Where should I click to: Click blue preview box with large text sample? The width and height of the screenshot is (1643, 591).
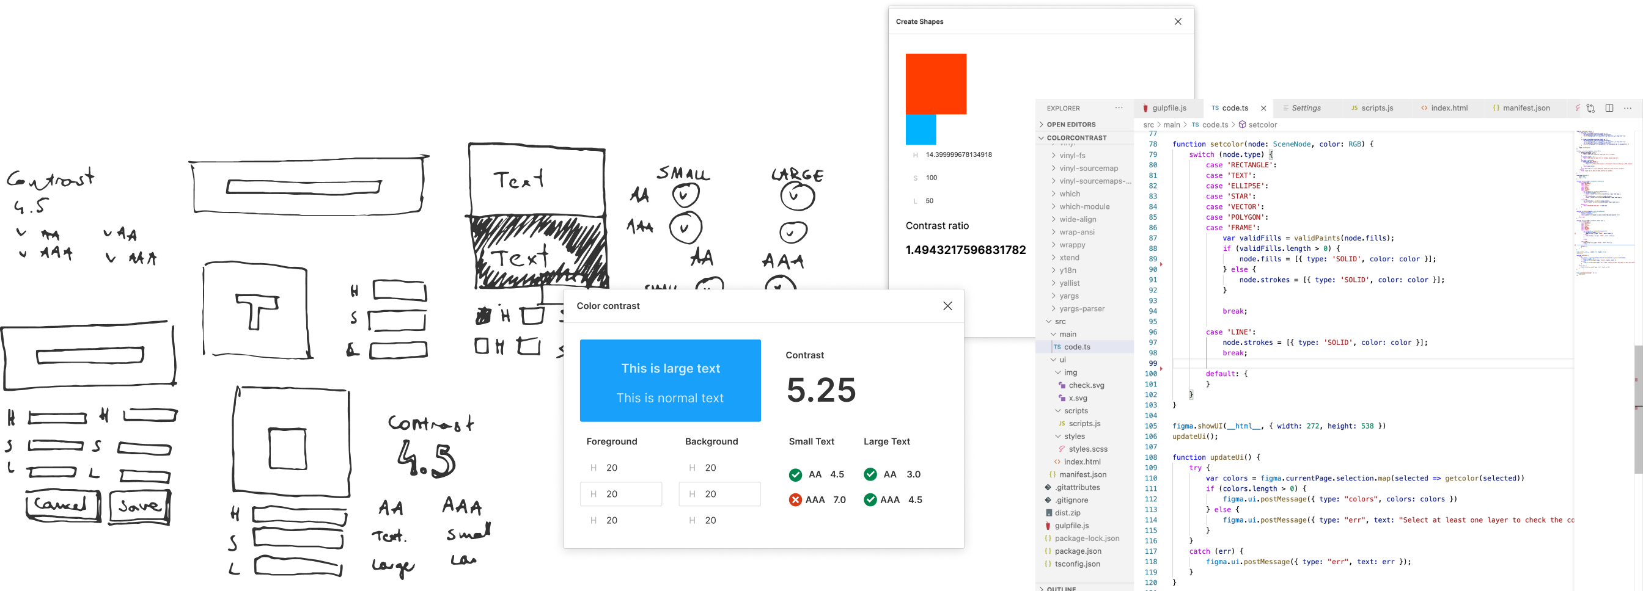670,380
